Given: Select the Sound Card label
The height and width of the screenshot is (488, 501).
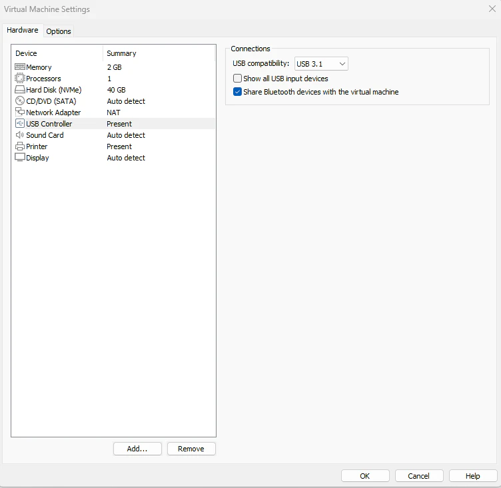Looking at the screenshot, I should (45, 135).
